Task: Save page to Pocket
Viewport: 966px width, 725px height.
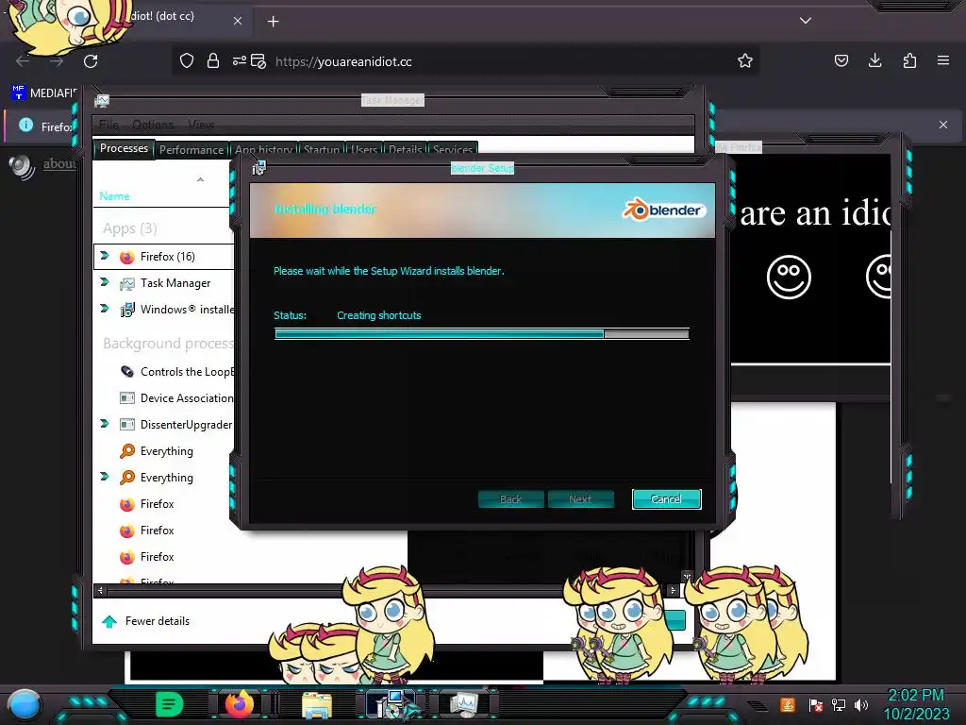Action: [x=841, y=60]
